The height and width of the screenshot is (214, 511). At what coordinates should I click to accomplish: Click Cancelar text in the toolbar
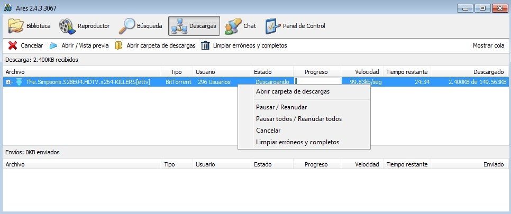(x=32, y=45)
